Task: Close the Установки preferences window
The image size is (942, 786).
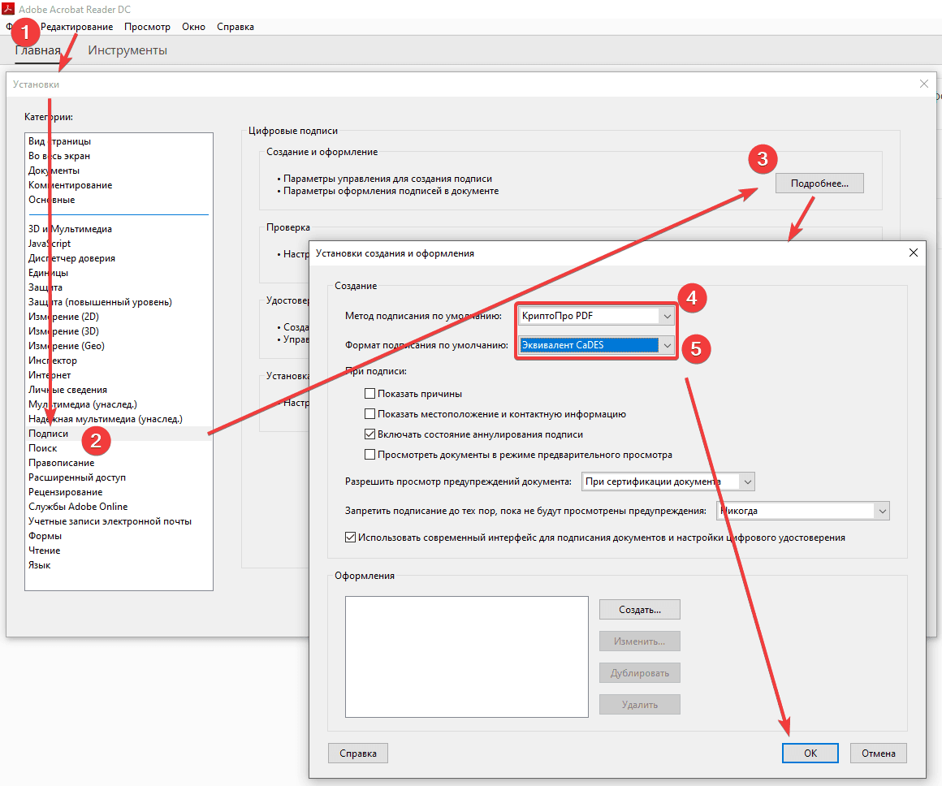Action: 923,84
